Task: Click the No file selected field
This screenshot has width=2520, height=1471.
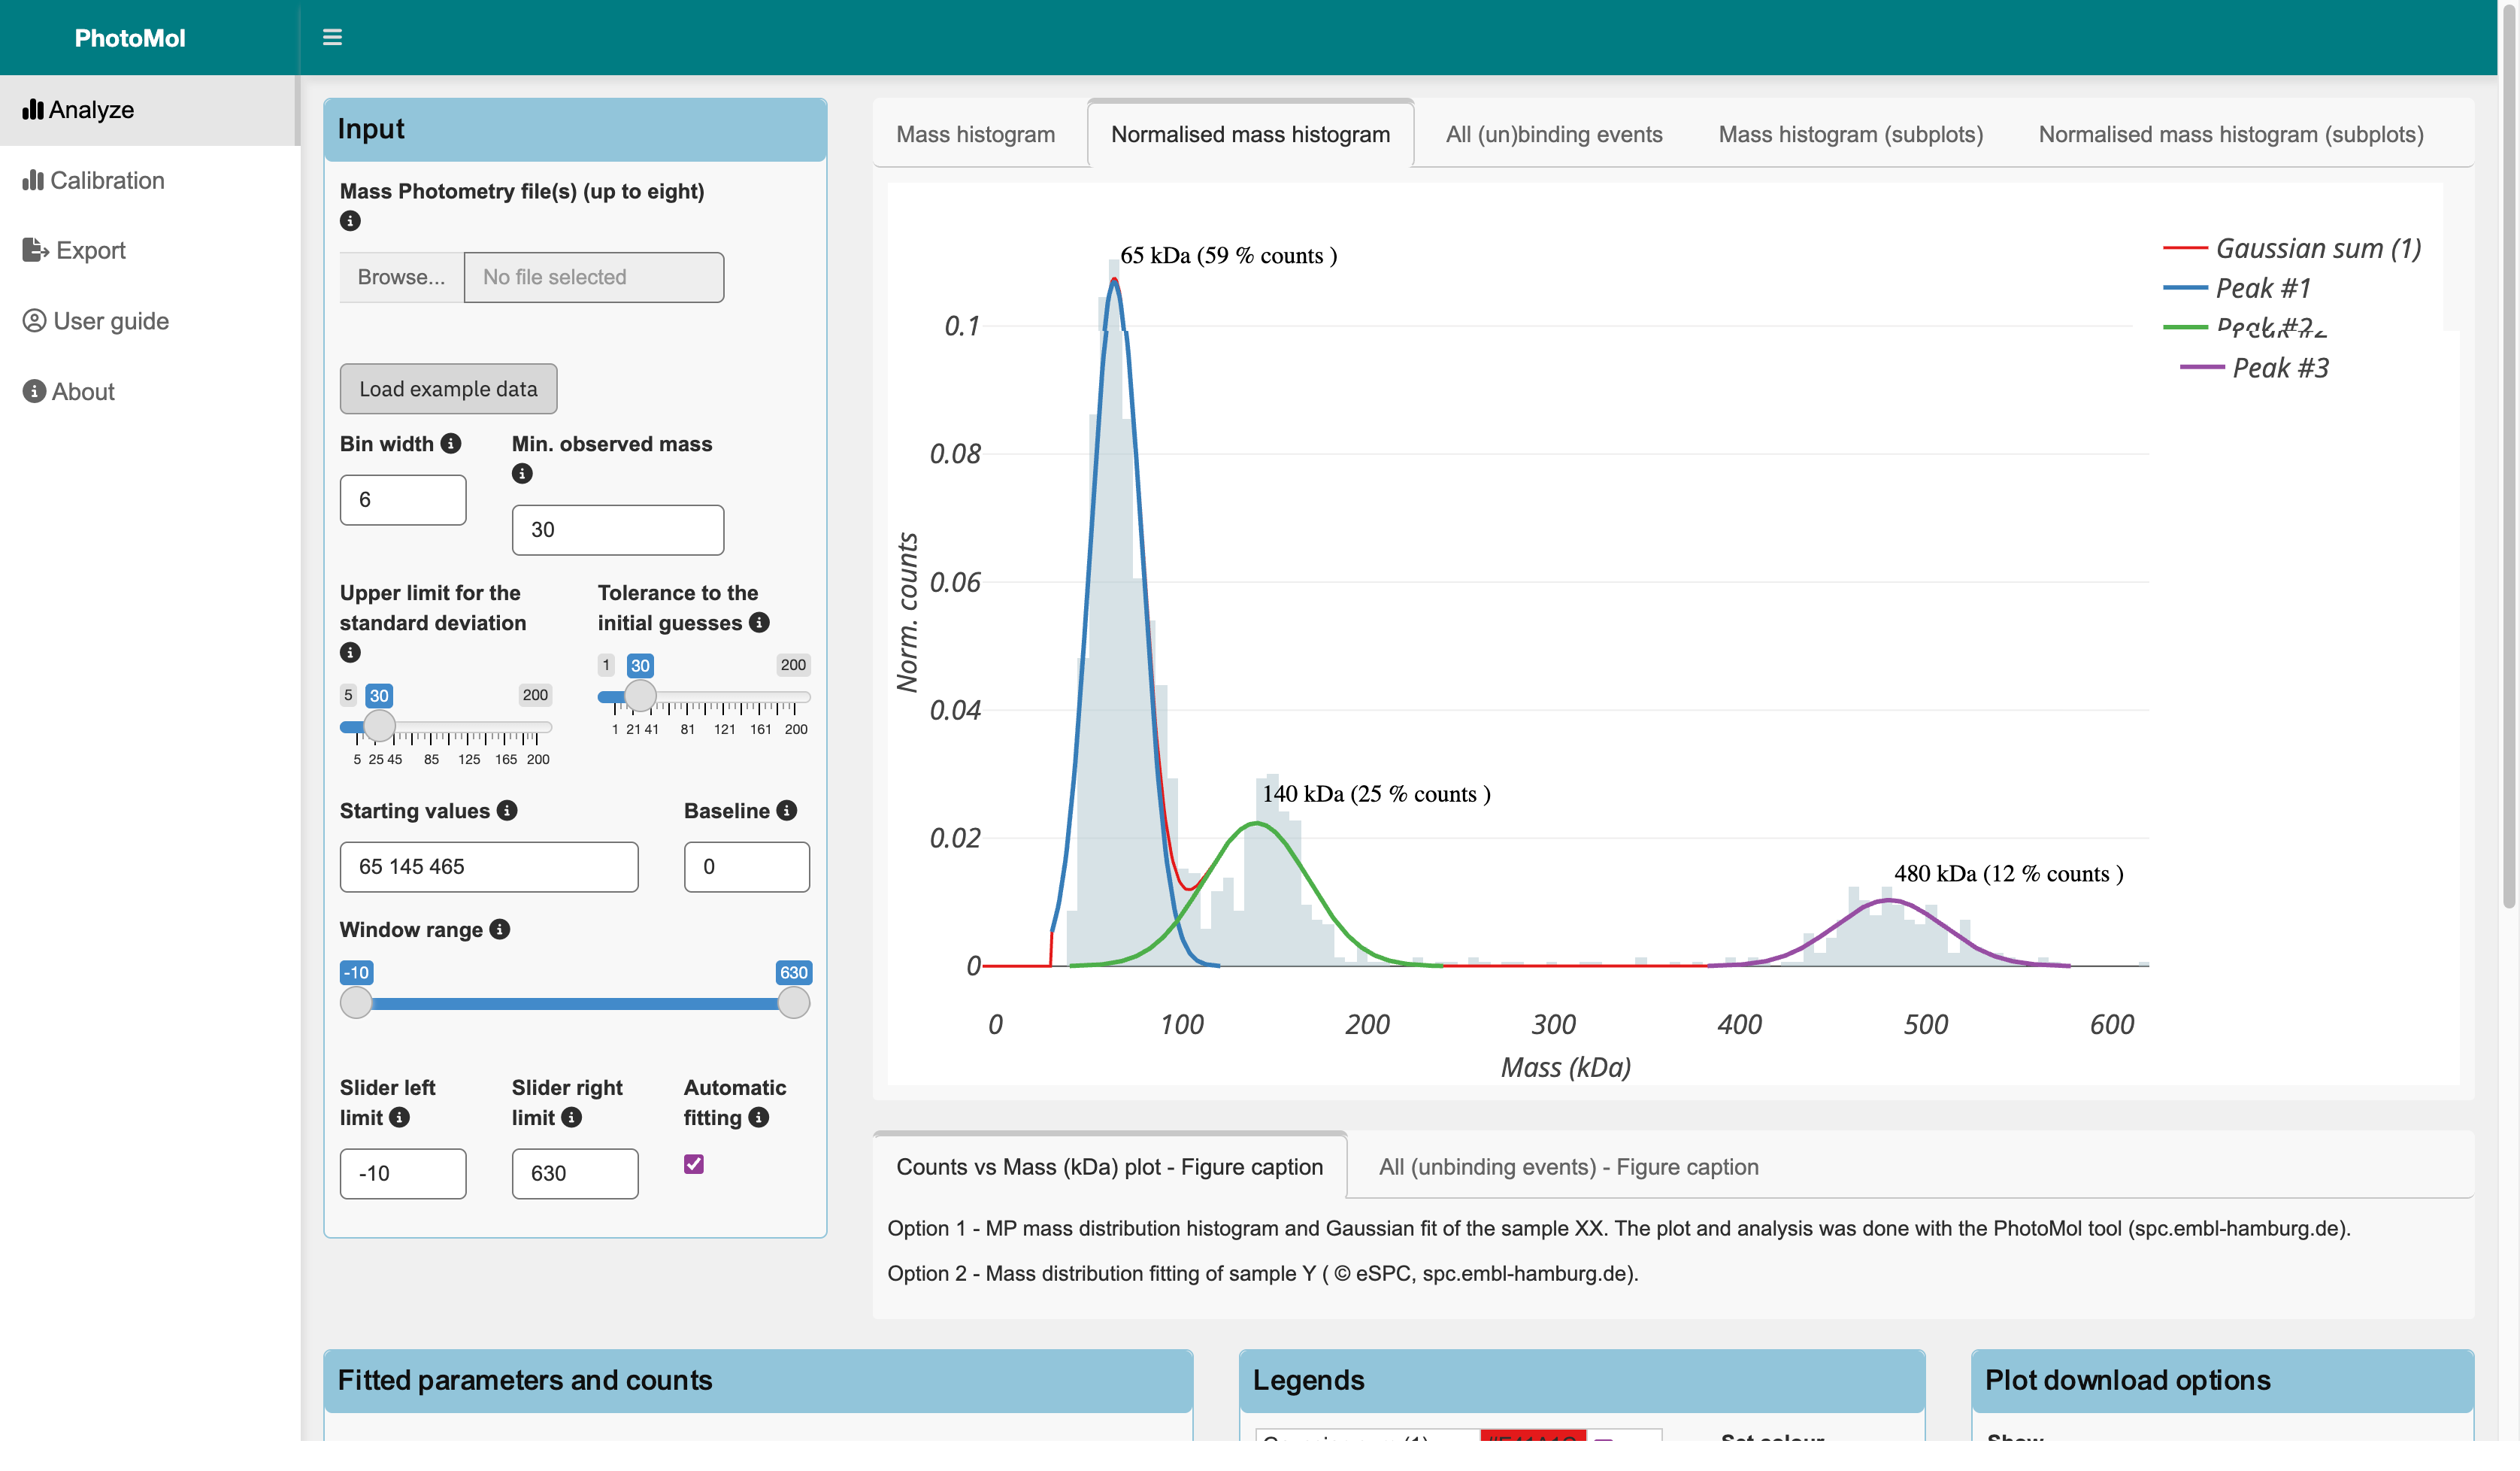Action: (594, 277)
